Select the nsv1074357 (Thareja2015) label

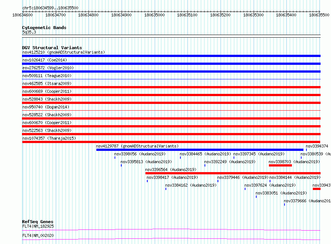point(49,138)
